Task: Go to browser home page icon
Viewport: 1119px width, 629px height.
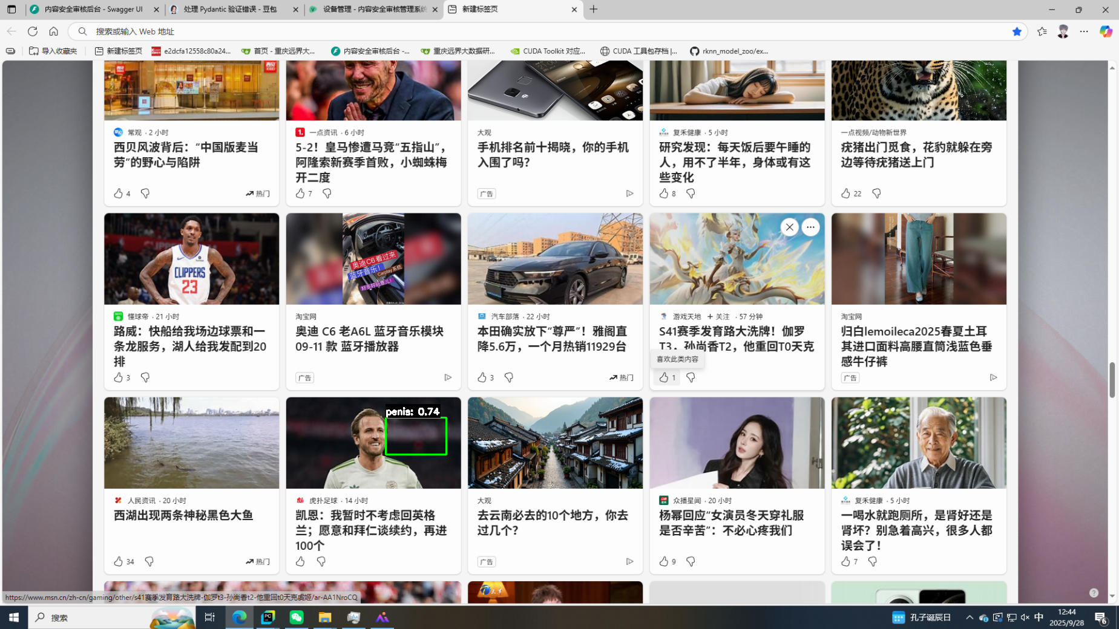Action: (54, 31)
